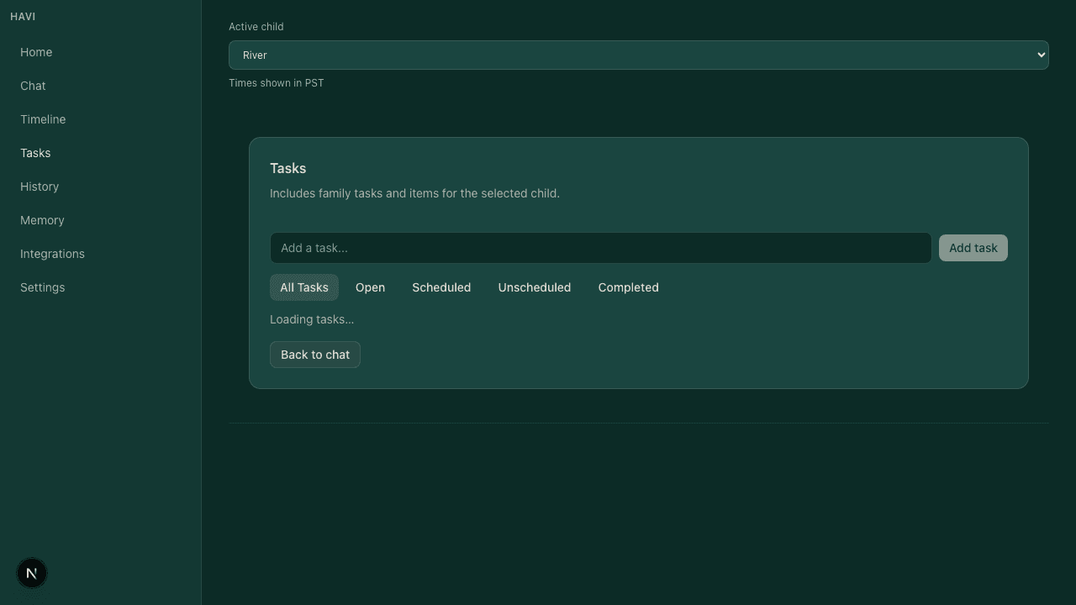
Task: Click the Back to chat button
Action: click(315, 355)
